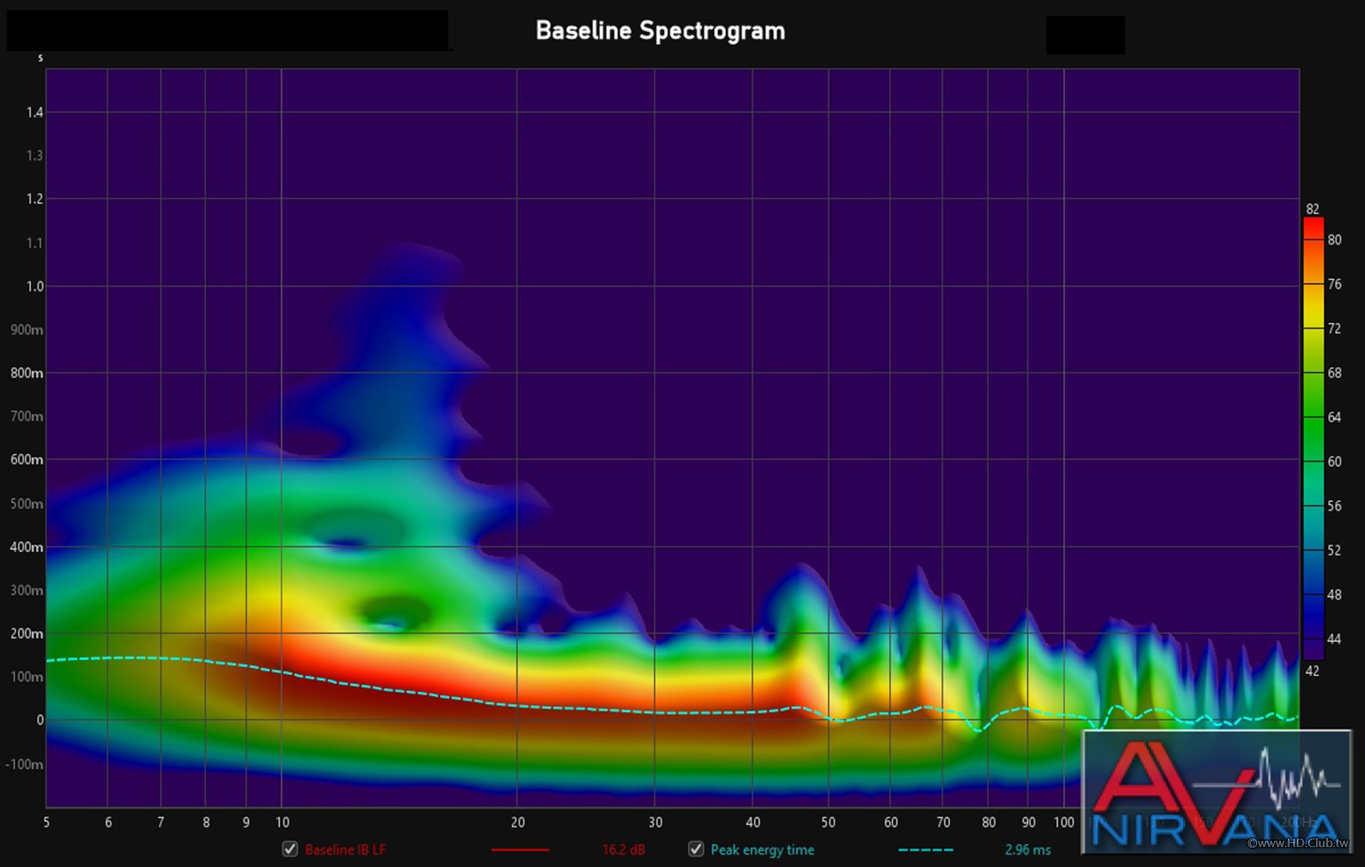Click the 5 Hz frequency axis label
Screen dimensions: 1365x867
(46, 822)
